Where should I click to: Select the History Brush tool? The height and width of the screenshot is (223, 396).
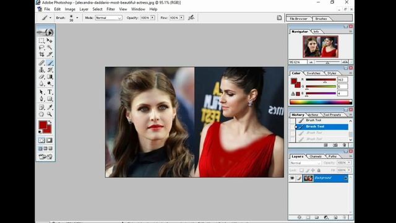[x=49, y=70]
